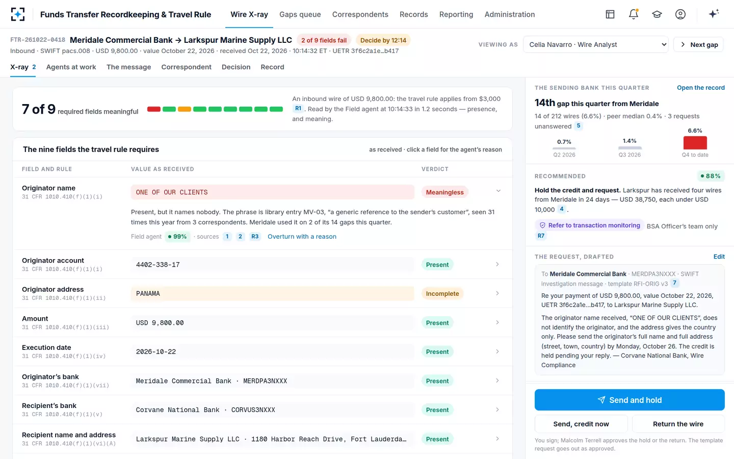The height and width of the screenshot is (459, 734).
Task: Open the layout panel icon in header
Action: pos(610,14)
